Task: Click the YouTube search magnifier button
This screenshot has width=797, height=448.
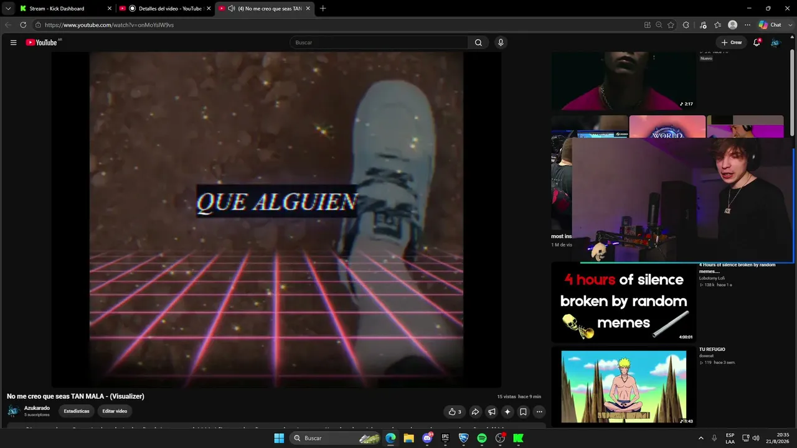Action: click(x=478, y=42)
